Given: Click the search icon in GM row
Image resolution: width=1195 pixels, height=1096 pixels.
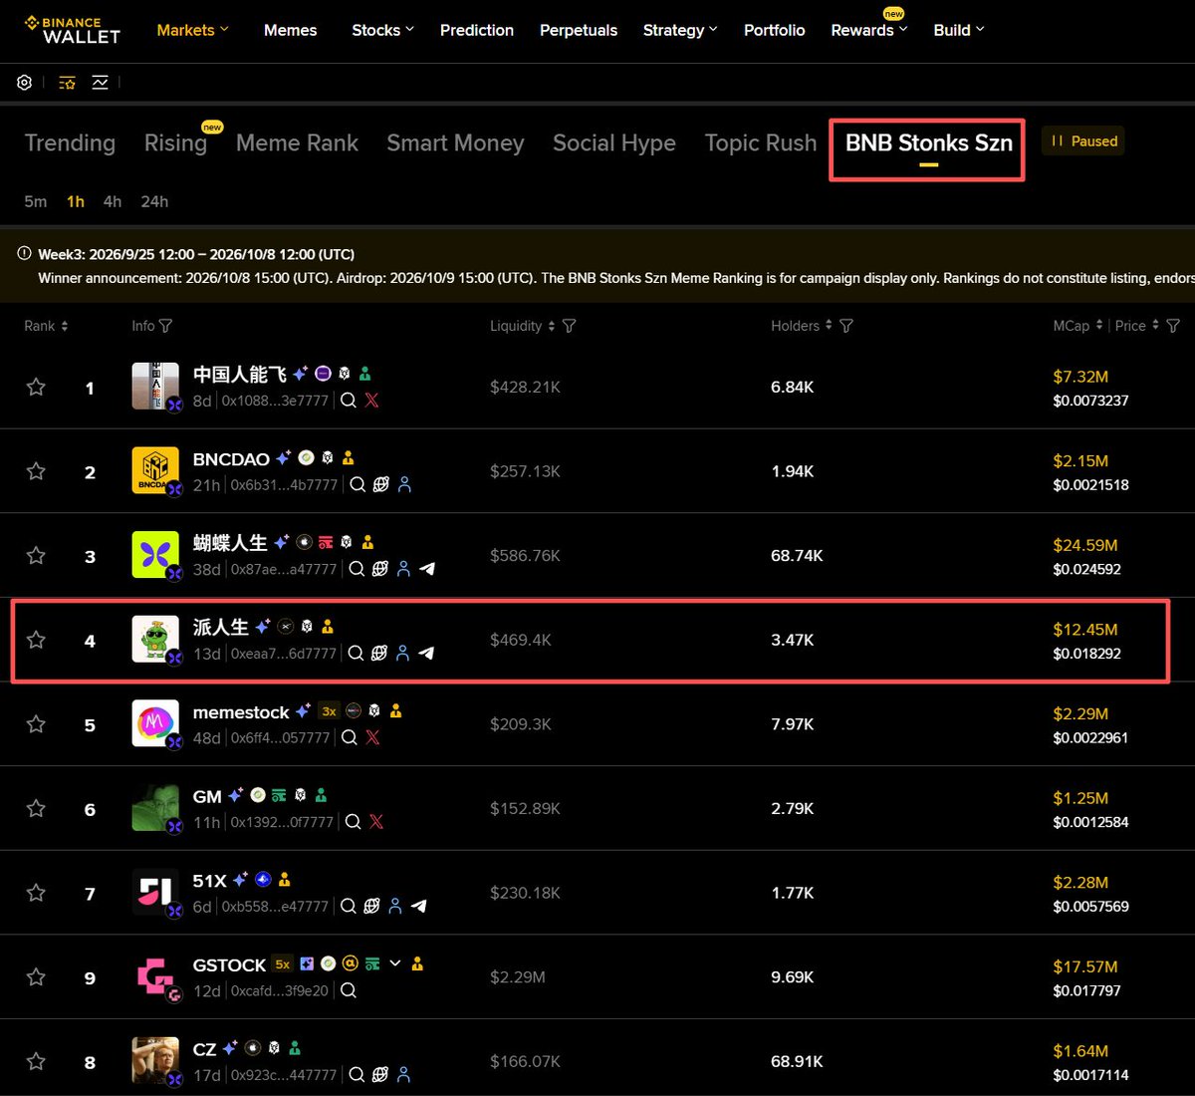Looking at the screenshot, I should [x=353, y=822].
